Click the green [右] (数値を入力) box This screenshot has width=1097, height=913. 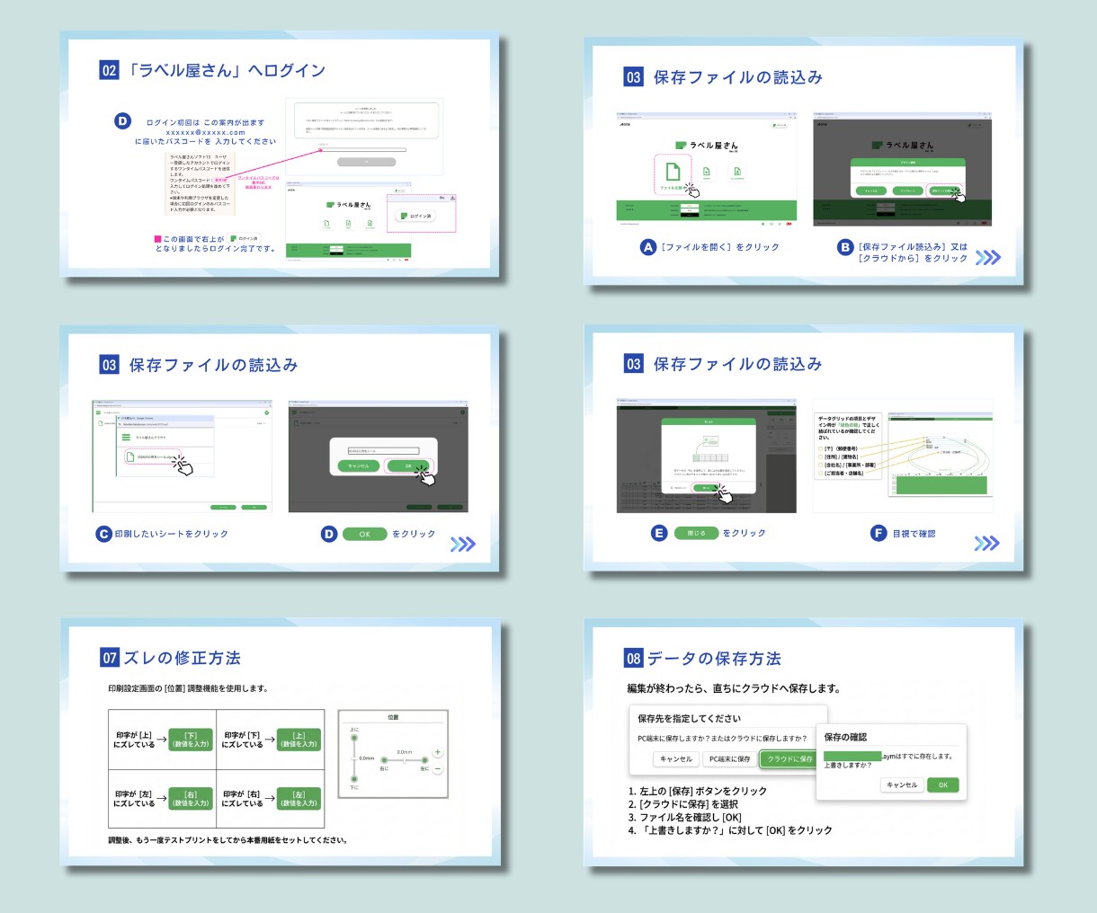[191, 799]
